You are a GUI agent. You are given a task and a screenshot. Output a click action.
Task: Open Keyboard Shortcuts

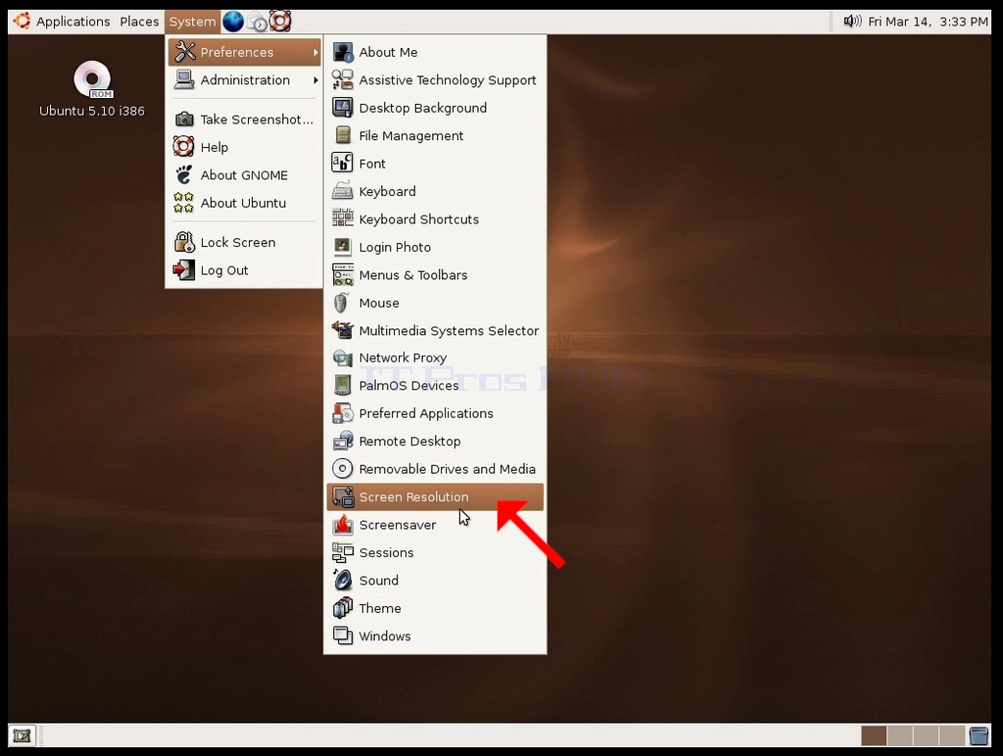click(x=435, y=219)
